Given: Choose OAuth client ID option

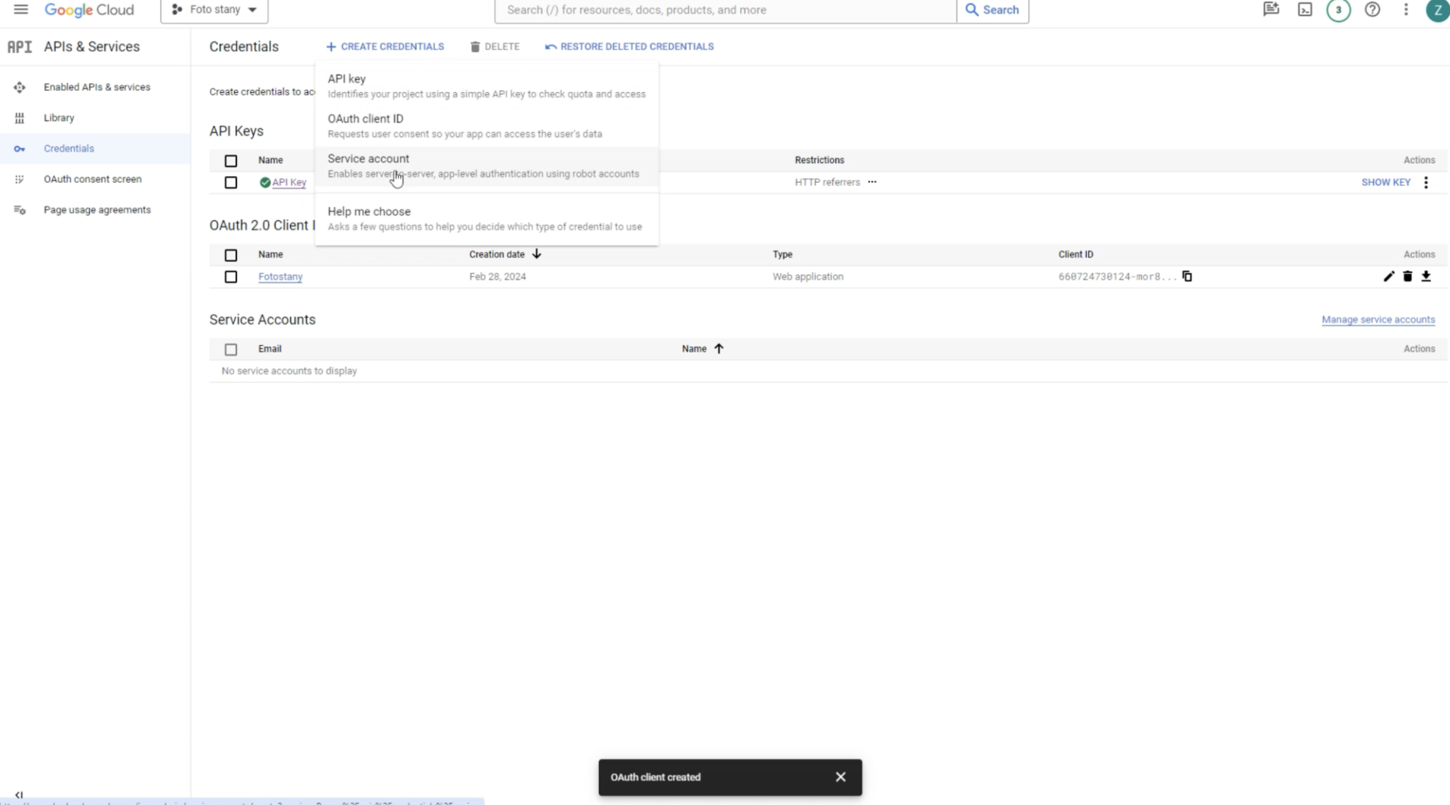Looking at the screenshot, I should click(486, 126).
